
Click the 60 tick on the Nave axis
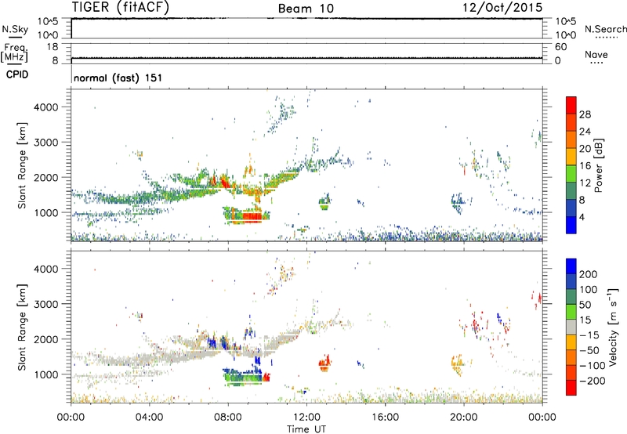coord(561,47)
